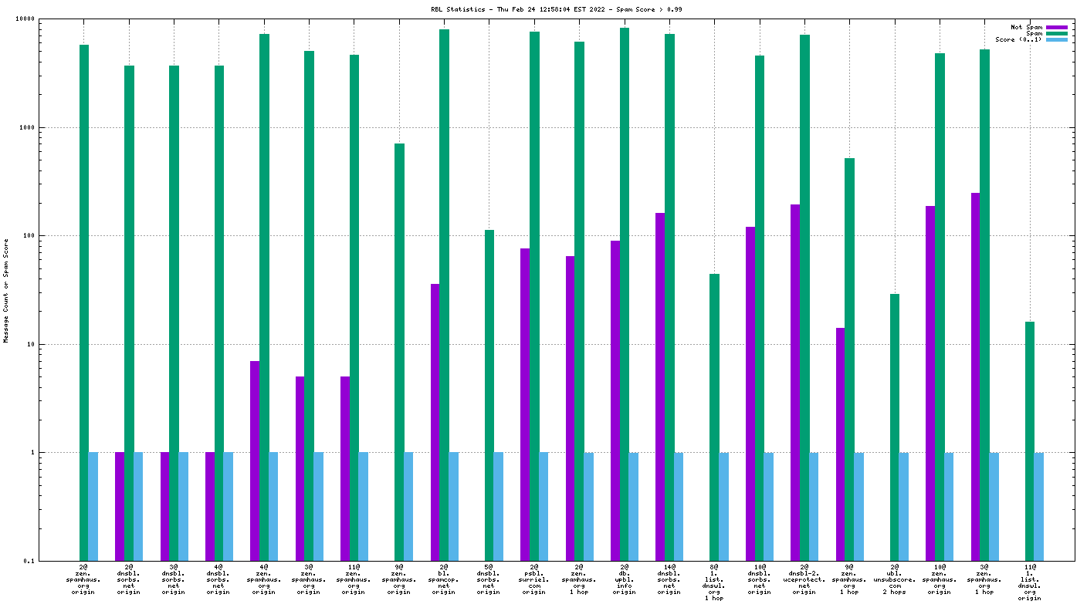Viewport: 1087px width, 611px height.
Task: Select the "Not Spam" legend label
Action: coord(1026,27)
